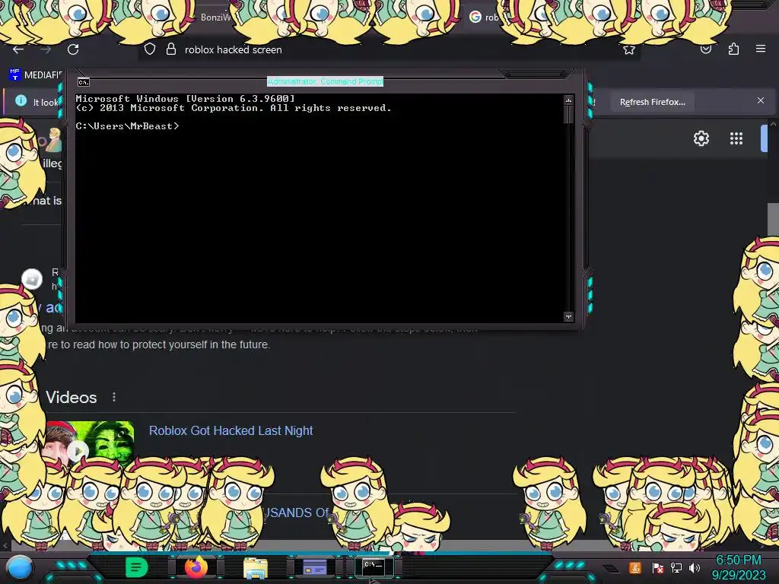Play the Roblox hacked video thumbnail

coord(78,451)
